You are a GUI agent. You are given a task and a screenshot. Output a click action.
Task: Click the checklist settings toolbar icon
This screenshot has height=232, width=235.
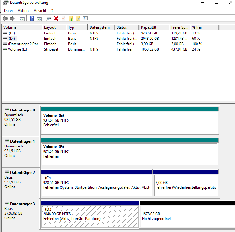(85, 18)
